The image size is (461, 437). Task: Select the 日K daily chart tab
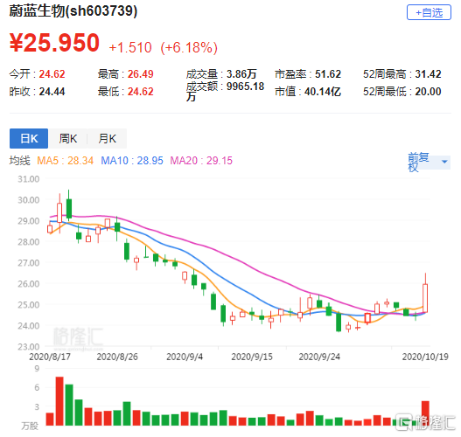pos(29,138)
